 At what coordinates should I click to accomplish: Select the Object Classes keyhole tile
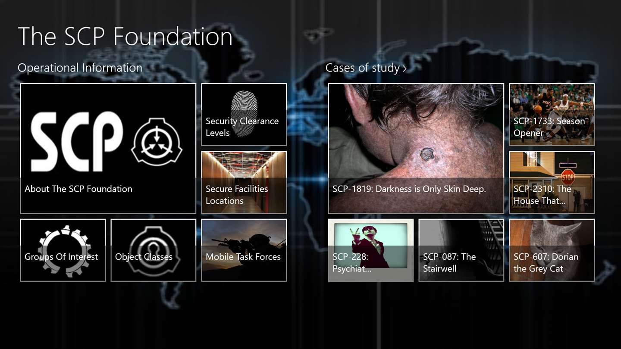tap(154, 250)
